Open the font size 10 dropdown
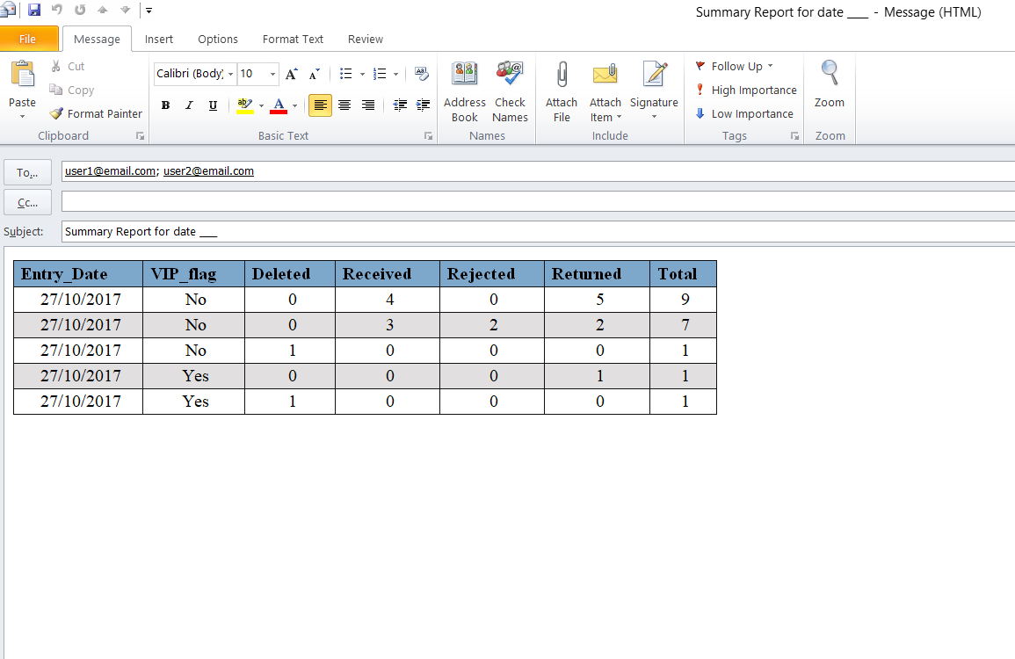The height and width of the screenshot is (659, 1015). click(x=272, y=74)
